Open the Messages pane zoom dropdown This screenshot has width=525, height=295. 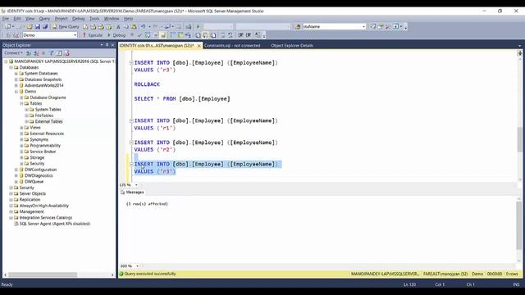pos(137,265)
